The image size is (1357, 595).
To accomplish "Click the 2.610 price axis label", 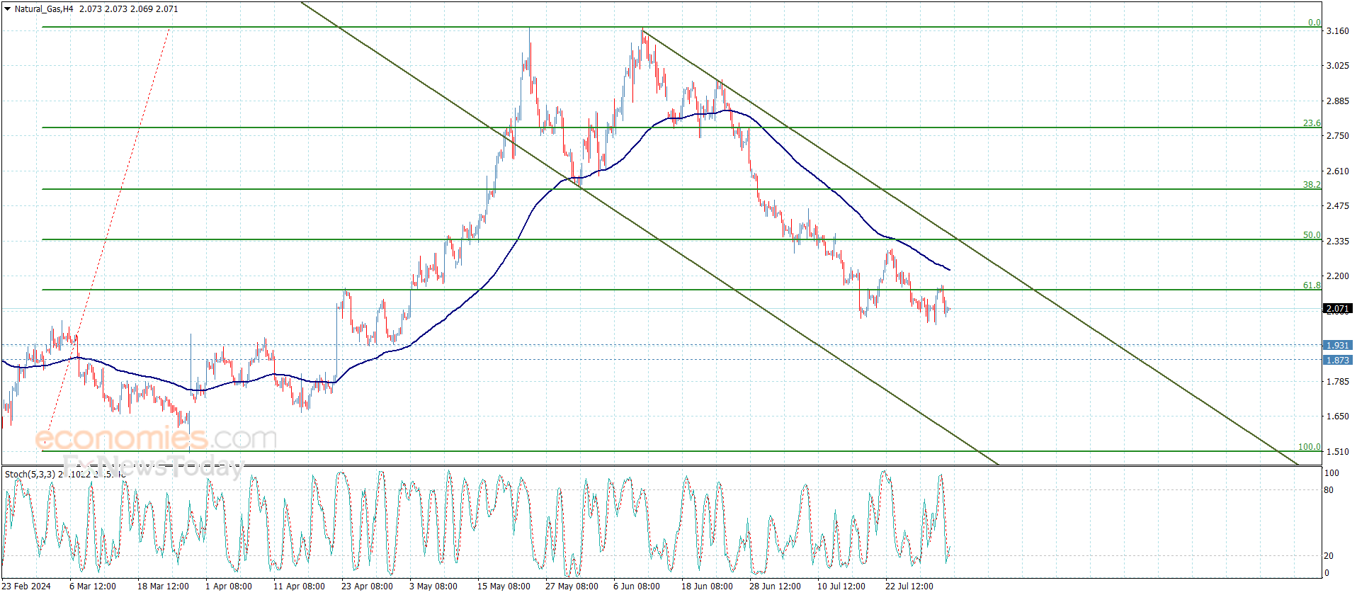I will (1337, 171).
